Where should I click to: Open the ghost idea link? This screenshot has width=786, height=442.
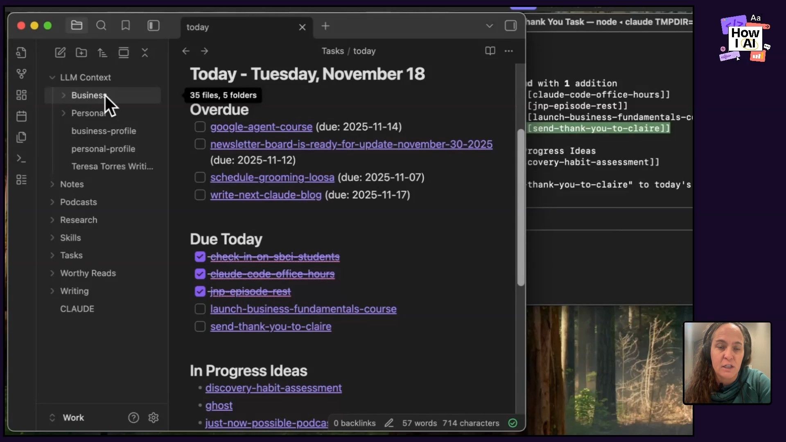[219, 406]
